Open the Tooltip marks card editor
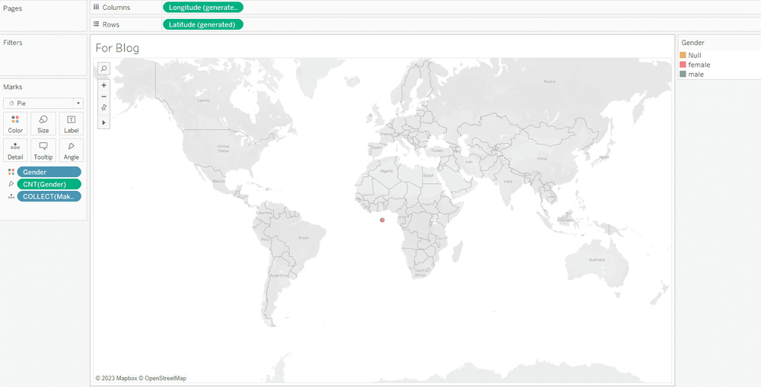This screenshot has width=761, height=387. coord(43,150)
